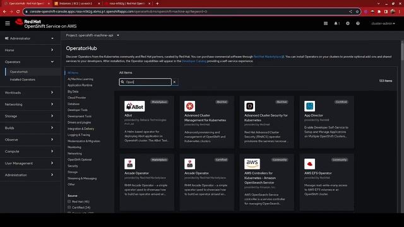Share this page from address bar

[350, 11]
